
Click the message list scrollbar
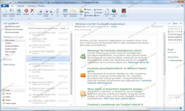coord(71,64)
